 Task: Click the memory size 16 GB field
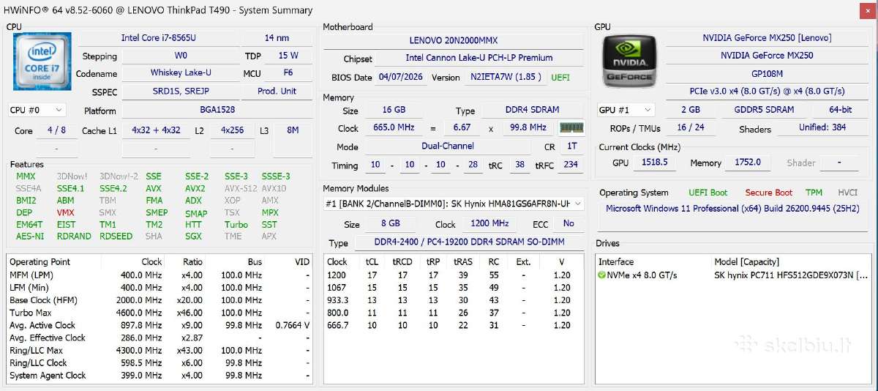tap(394, 110)
